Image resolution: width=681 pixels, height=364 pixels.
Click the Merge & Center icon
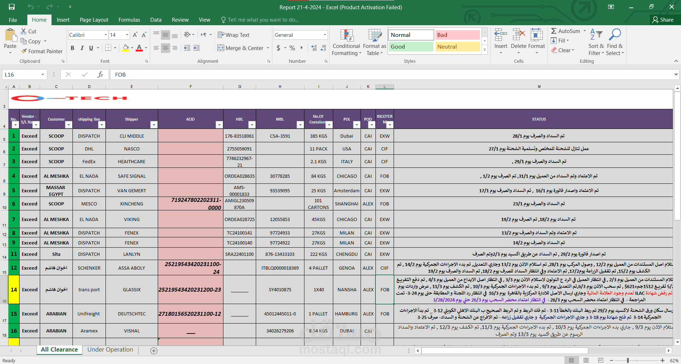tap(221, 48)
